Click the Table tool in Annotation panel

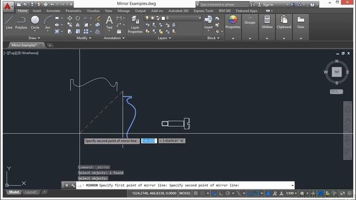point(119,32)
